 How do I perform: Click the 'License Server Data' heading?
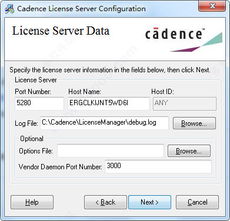point(61,31)
